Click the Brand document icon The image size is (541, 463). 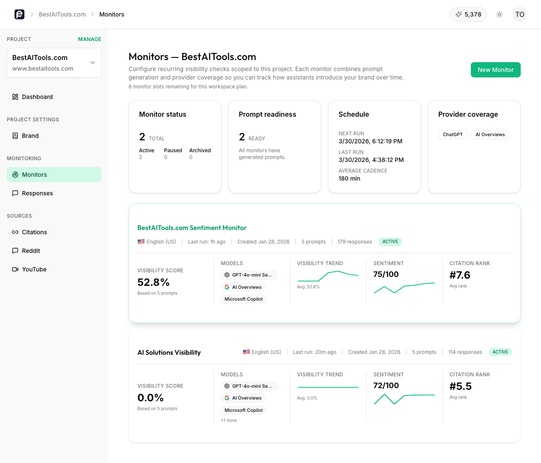tap(15, 136)
